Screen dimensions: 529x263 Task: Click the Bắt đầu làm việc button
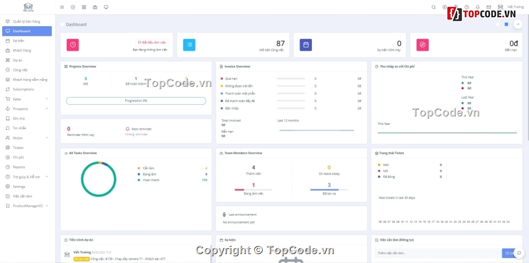tap(152, 42)
